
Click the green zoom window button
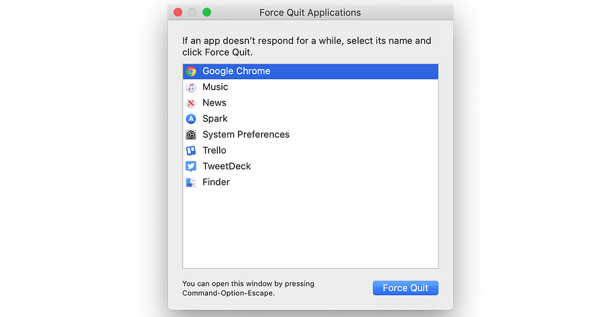(x=207, y=12)
